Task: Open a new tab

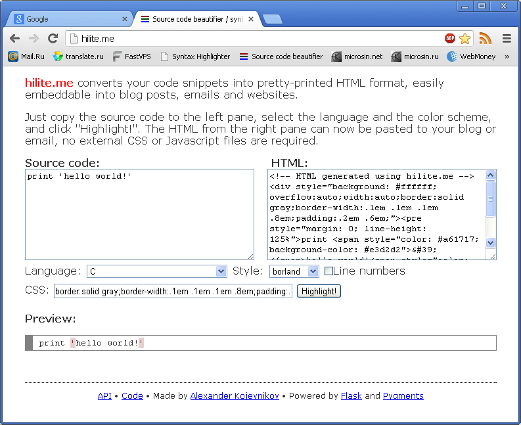Action: (272, 19)
